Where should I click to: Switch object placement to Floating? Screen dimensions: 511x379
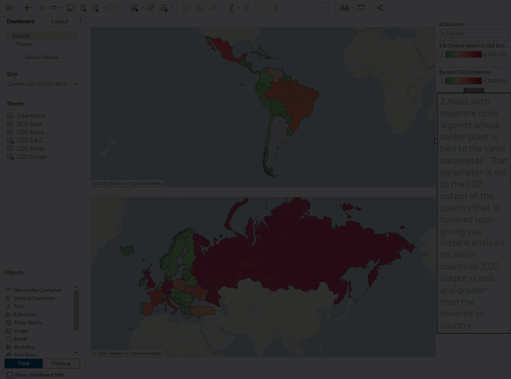[61, 364]
